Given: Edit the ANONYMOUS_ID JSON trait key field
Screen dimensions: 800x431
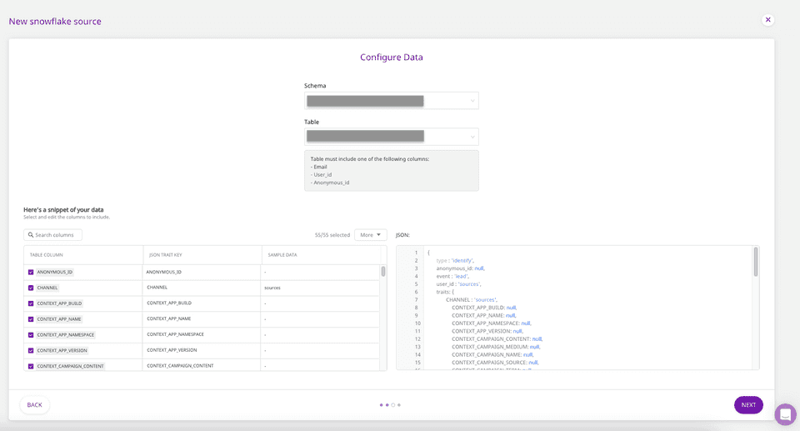Looking at the screenshot, I should tap(201, 272).
